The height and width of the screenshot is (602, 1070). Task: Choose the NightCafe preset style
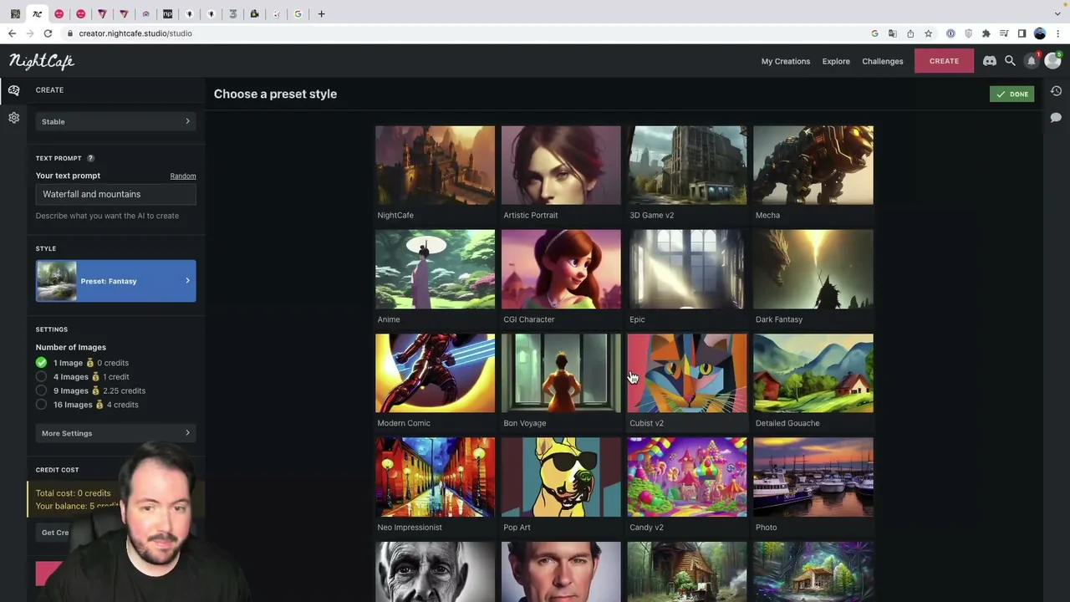pyautogui.click(x=435, y=172)
